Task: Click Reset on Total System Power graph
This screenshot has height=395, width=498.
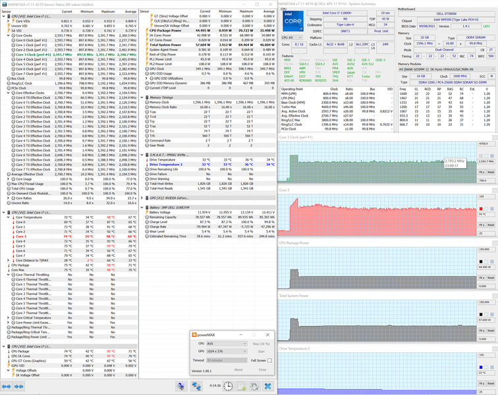Action: pyautogui.click(x=491, y=330)
